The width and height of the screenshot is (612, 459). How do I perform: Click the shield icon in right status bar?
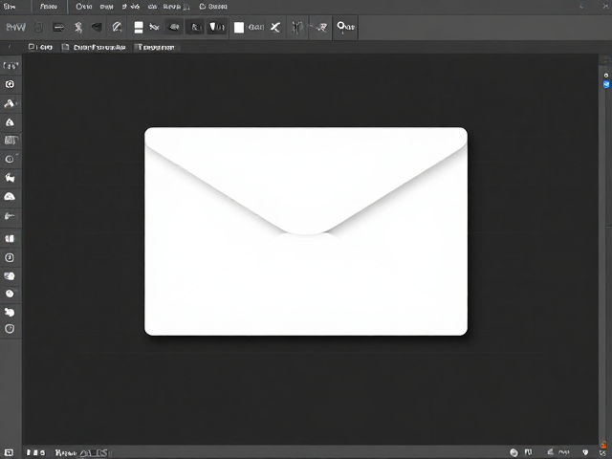tap(585, 452)
